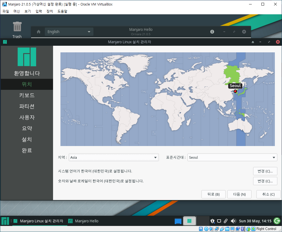Viewport: 282px width, 232px height.
Task: Open the VirtualBox 도움말 menu
Action: tap(62, 11)
